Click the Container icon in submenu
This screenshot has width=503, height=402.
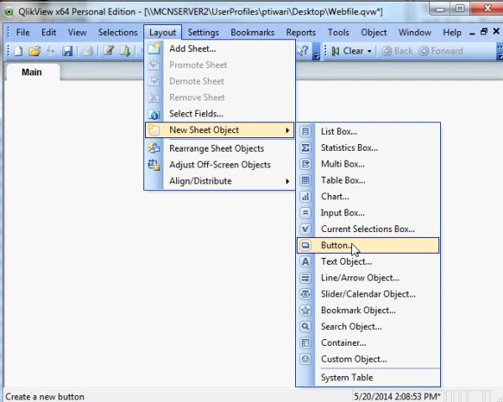(305, 343)
